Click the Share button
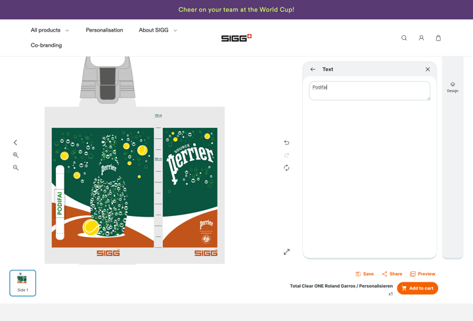The image size is (473, 321). click(392, 274)
